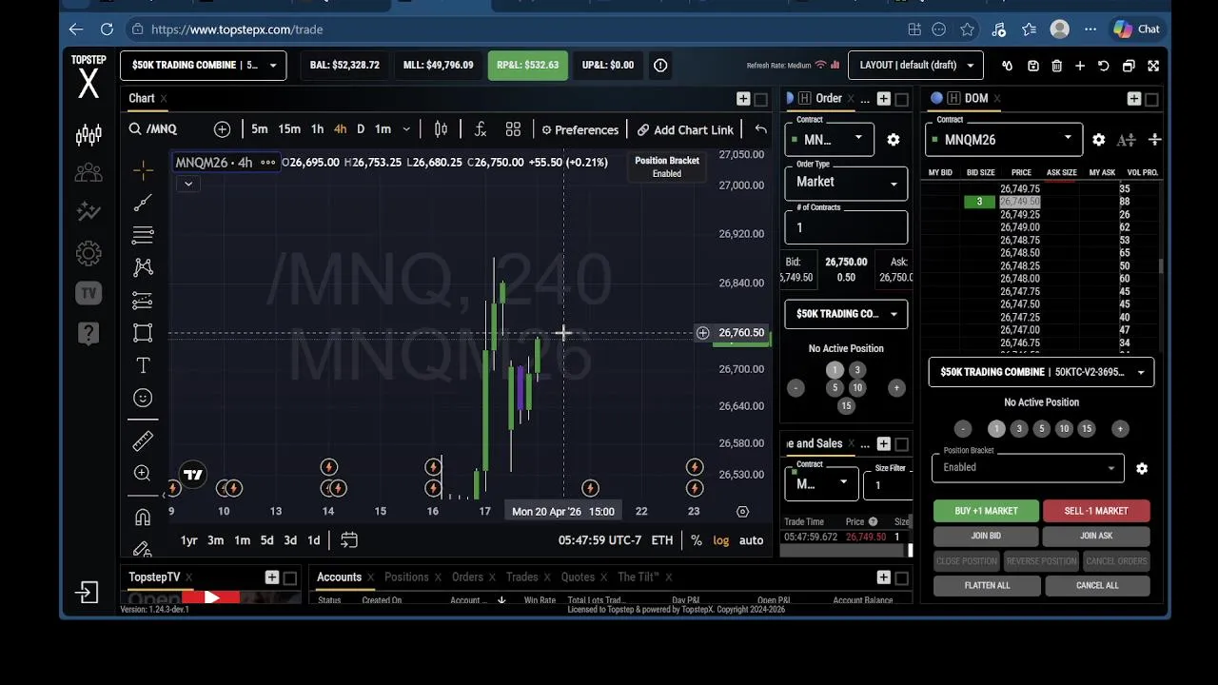
Task: Toggle percent scale on chart
Action: click(x=697, y=540)
